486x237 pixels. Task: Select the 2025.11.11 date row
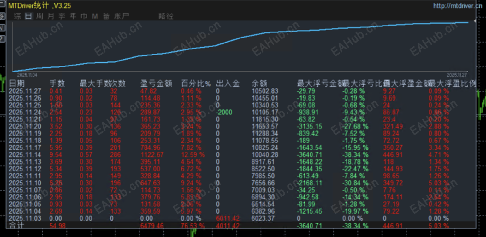pos(25,176)
